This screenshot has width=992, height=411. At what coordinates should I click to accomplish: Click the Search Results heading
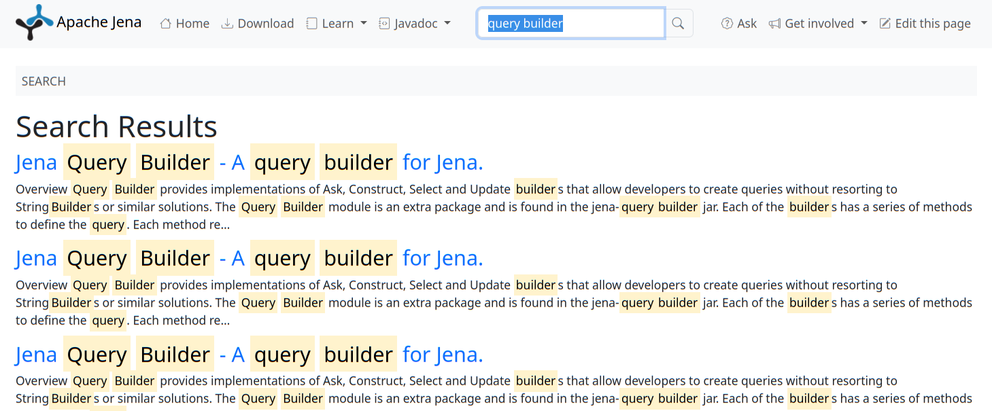[116, 126]
